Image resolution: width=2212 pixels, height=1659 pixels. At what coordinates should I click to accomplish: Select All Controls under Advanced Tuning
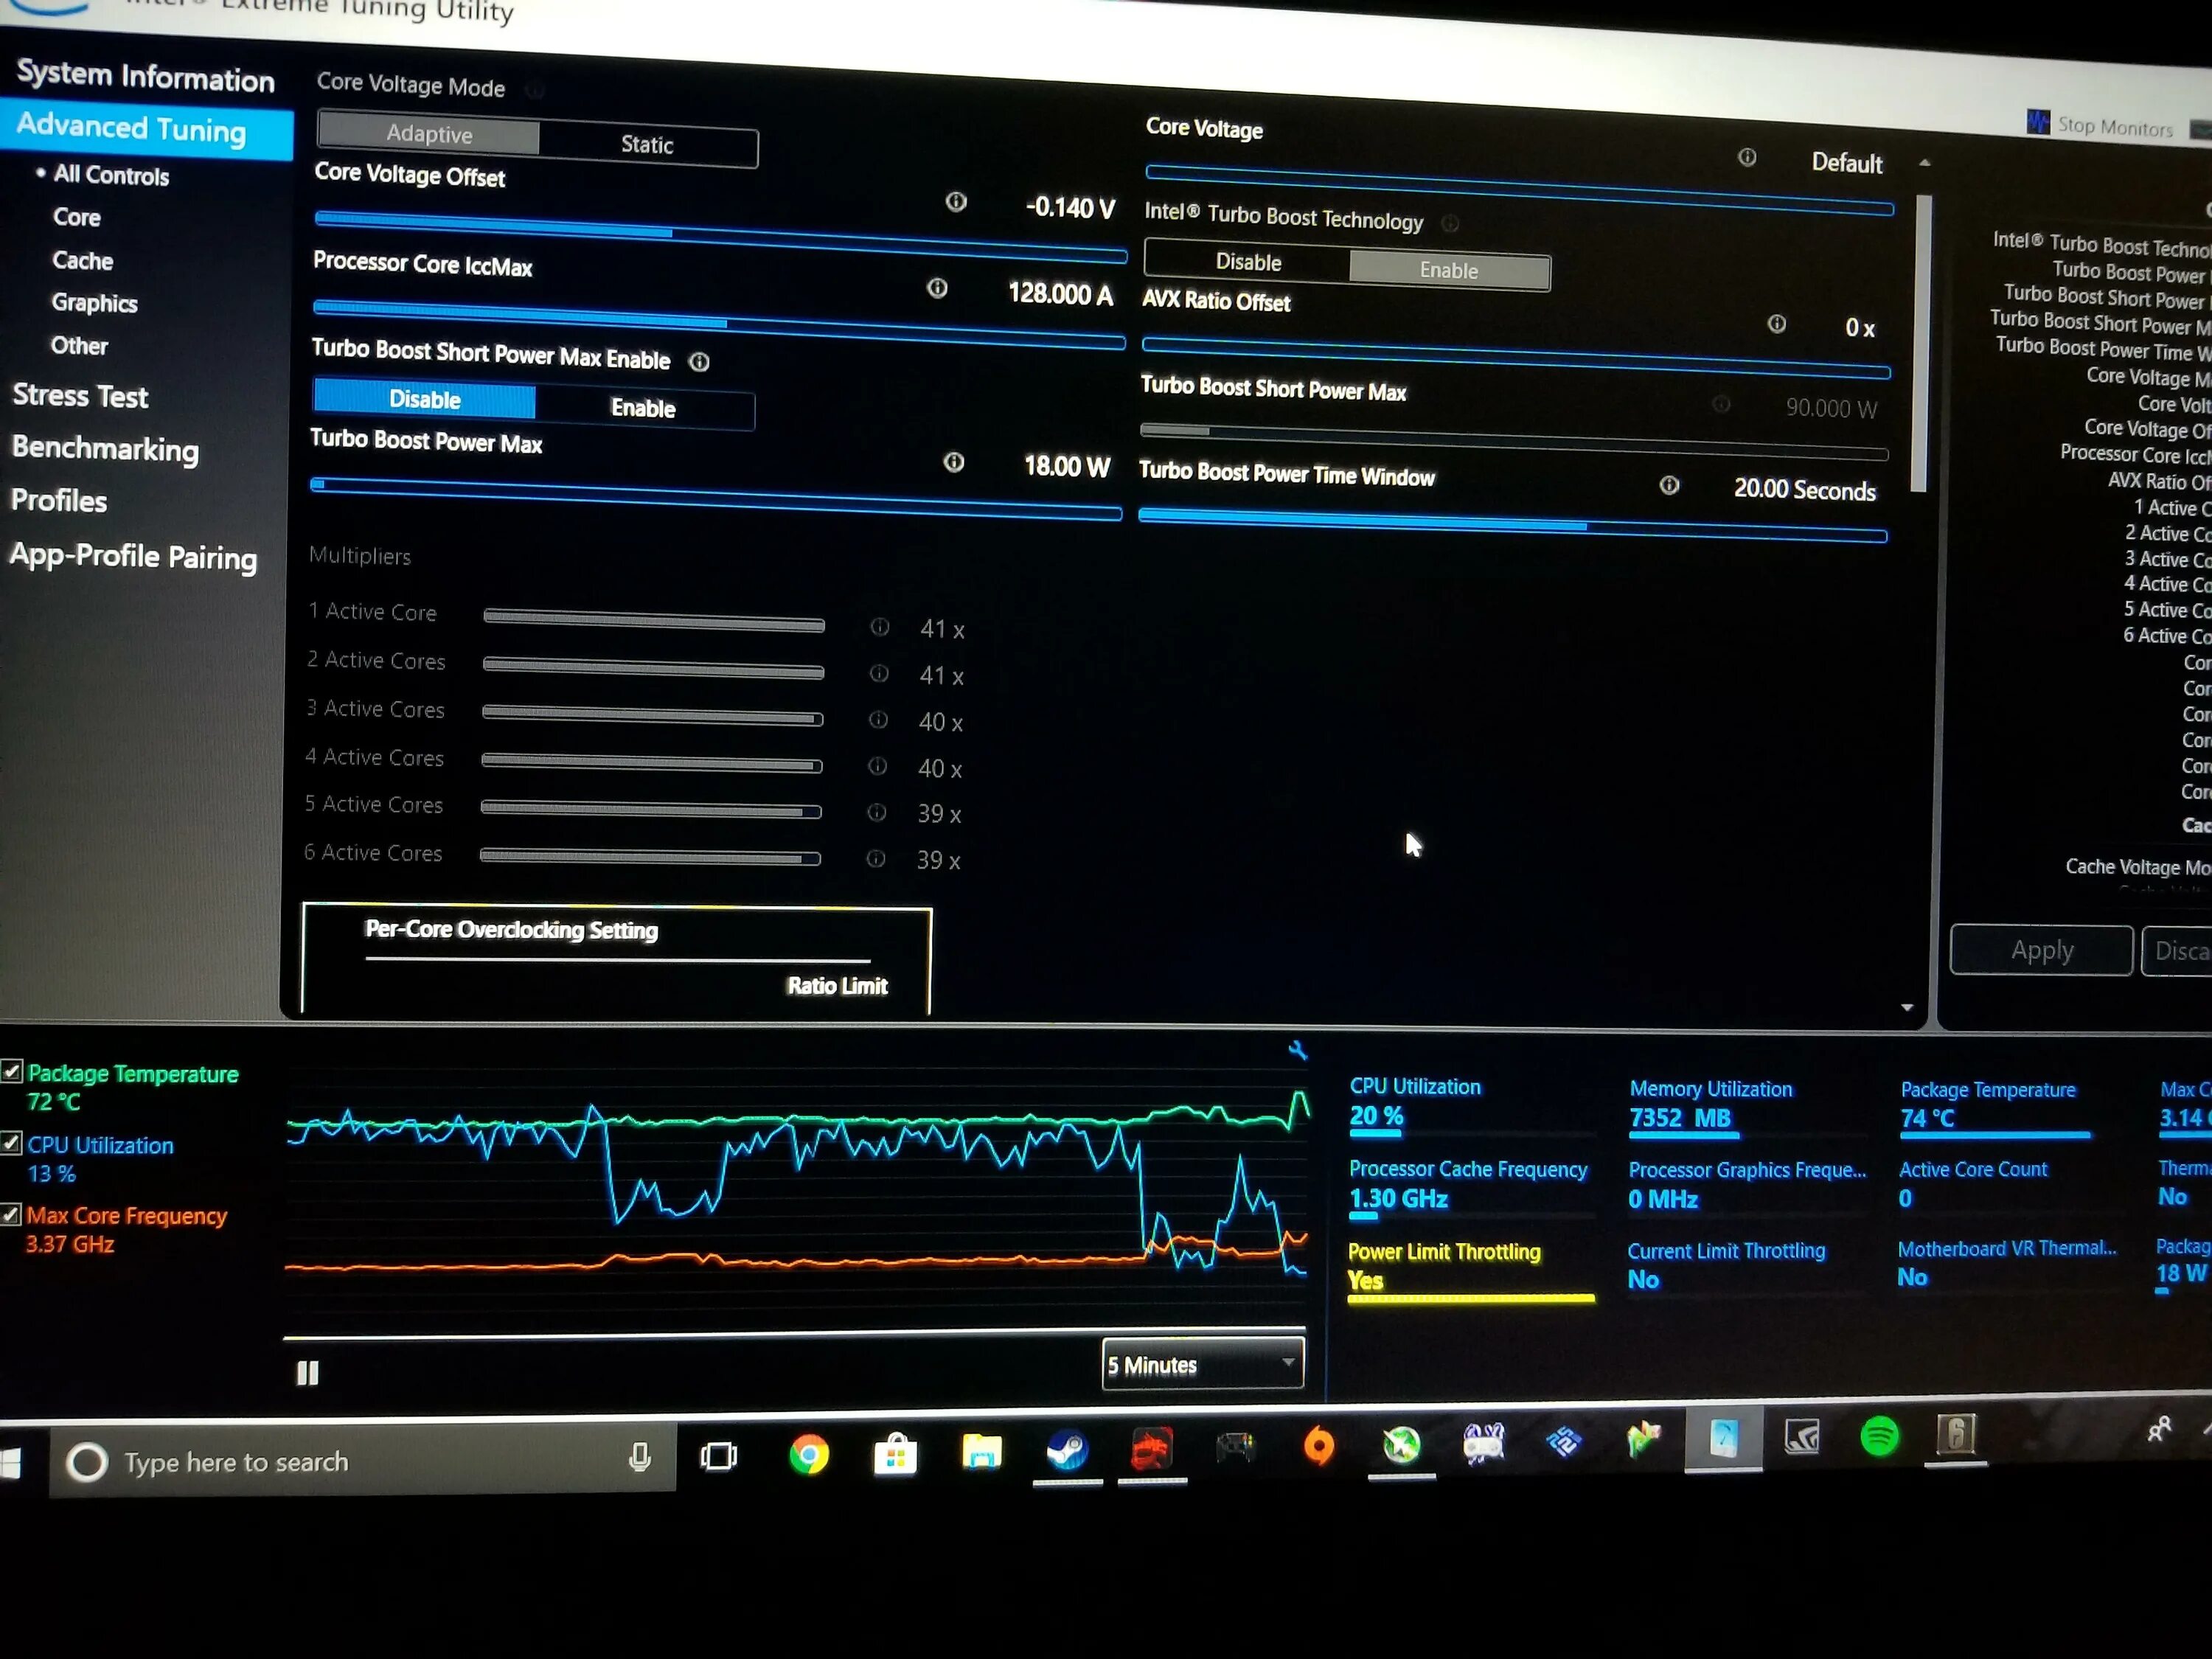(x=111, y=175)
